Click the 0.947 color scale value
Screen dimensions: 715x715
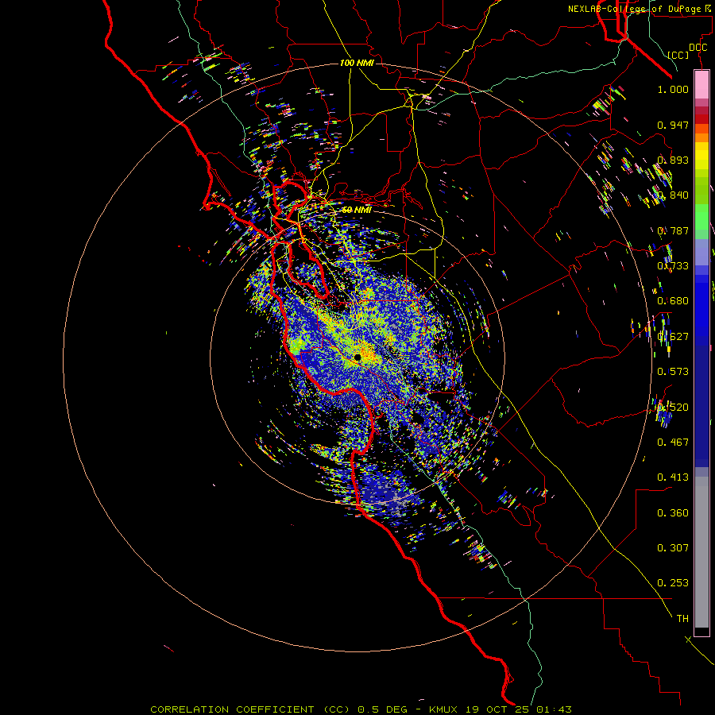pyautogui.click(x=673, y=125)
